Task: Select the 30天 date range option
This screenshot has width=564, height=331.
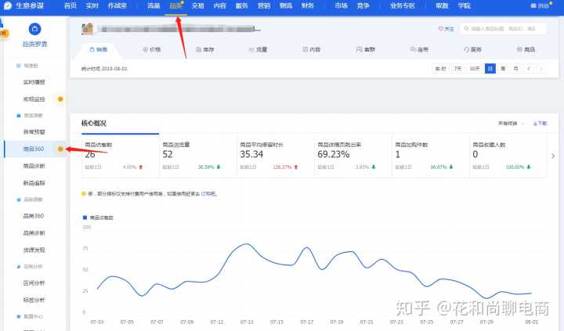Action: [x=474, y=69]
